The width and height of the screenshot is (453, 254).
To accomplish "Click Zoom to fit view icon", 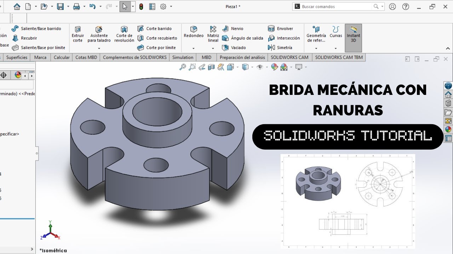I will (x=183, y=67).
